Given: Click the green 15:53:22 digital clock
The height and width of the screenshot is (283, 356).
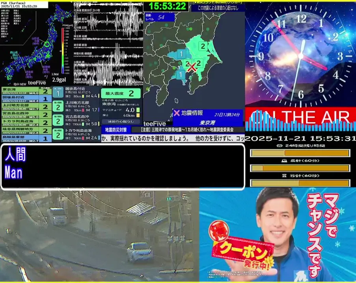Looking at the screenshot, I should coord(167,6).
